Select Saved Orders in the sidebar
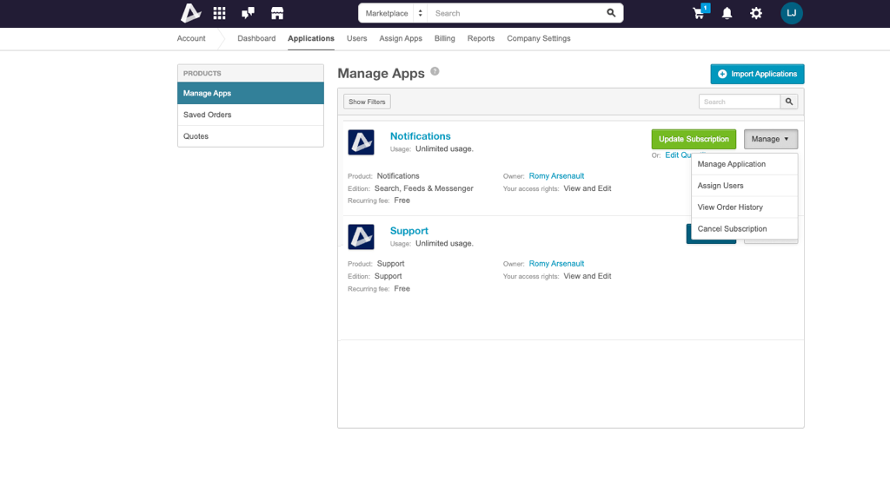Viewport: 890px width, 500px height. coord(250,115)
